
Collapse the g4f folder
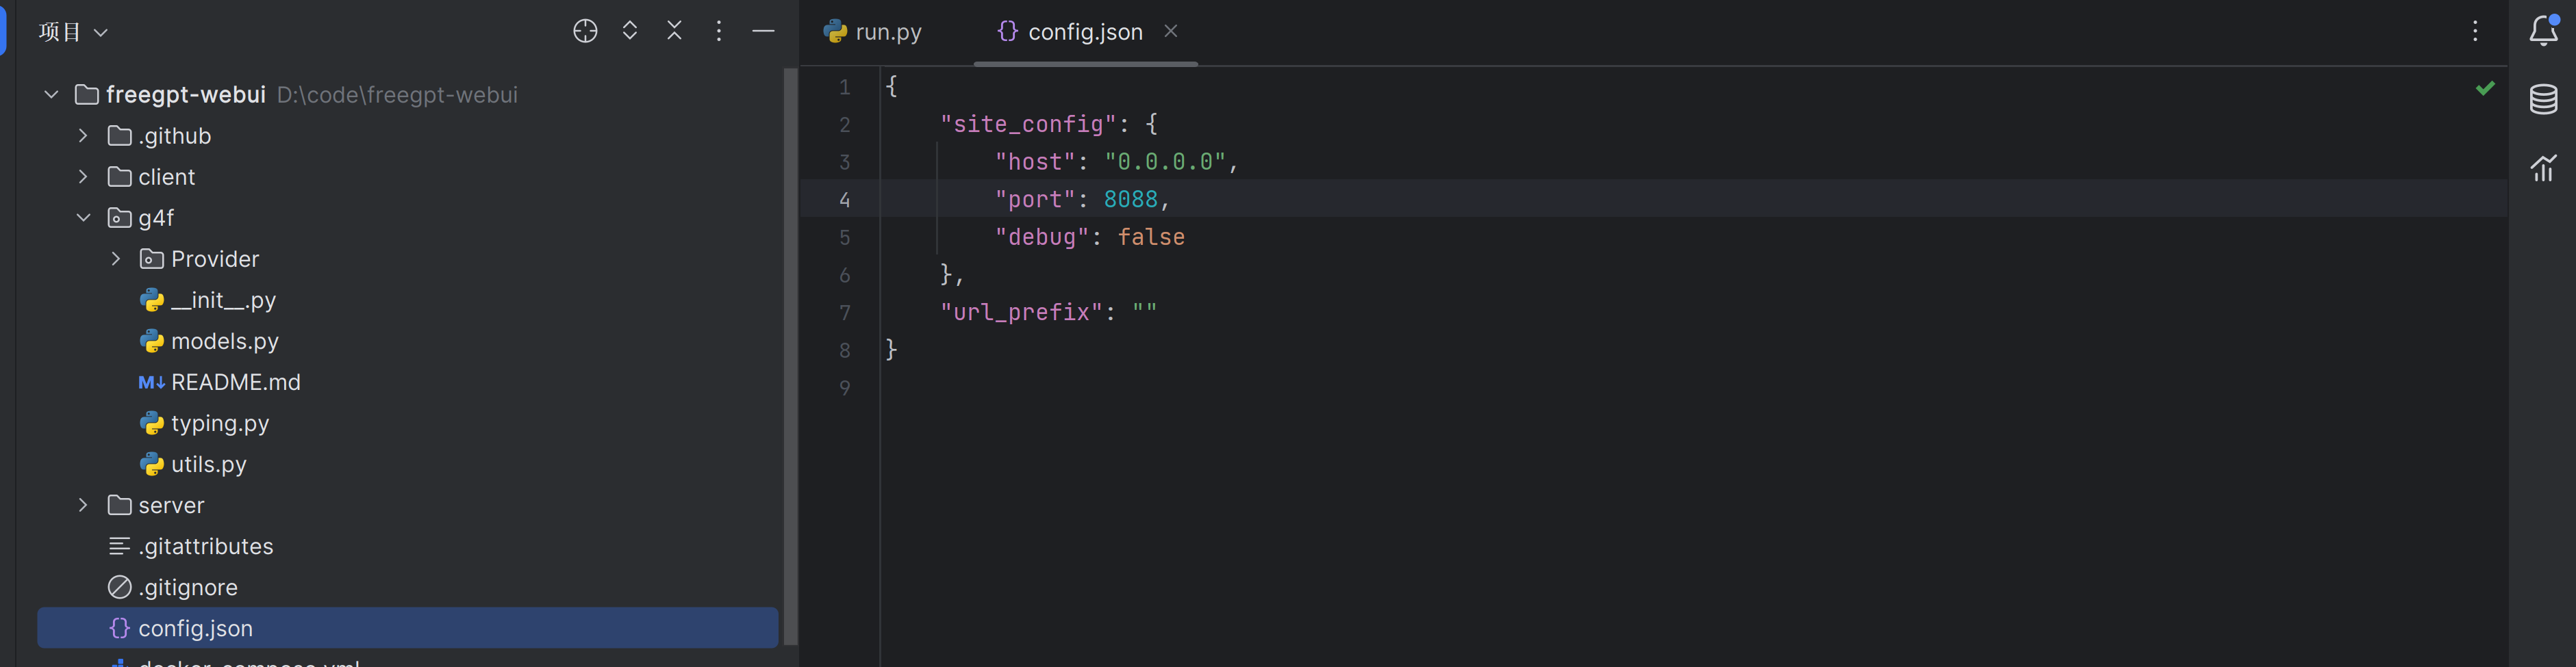[x=83, y=218]
